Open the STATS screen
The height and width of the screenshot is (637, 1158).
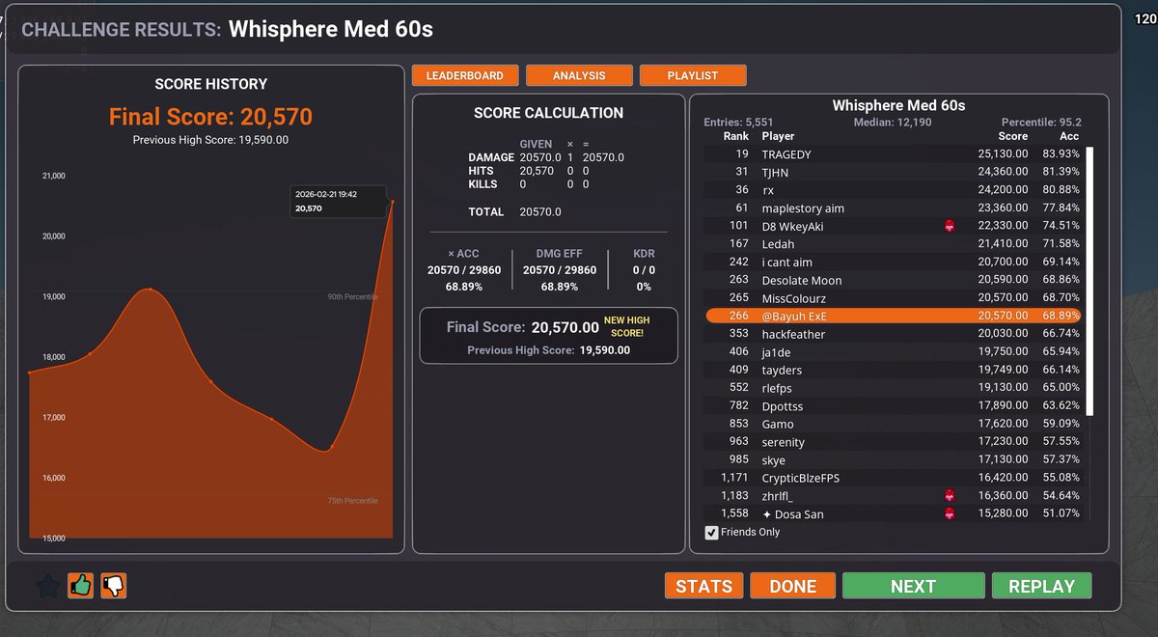point(704,586)
